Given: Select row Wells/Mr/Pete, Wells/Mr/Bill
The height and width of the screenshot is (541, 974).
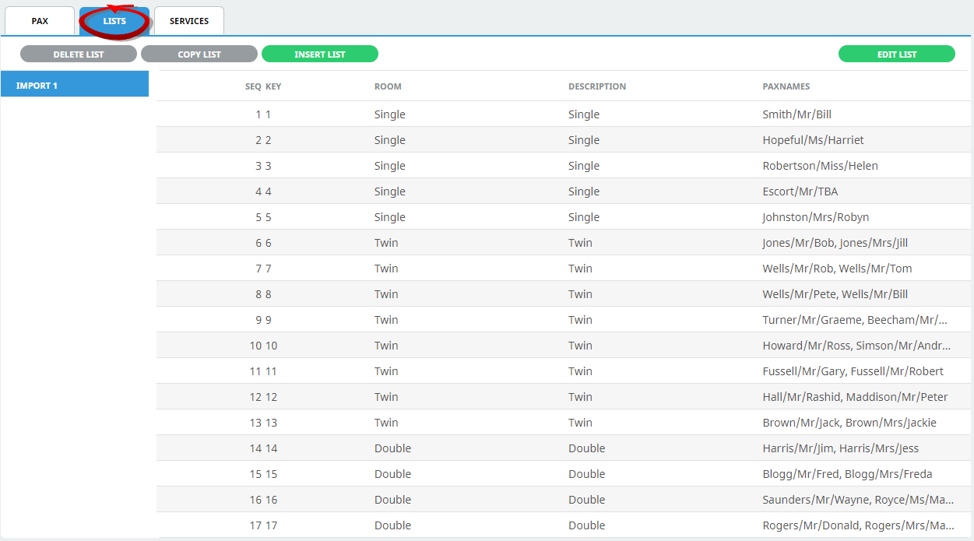Looking at the screenshot, I should click(564, 294).
